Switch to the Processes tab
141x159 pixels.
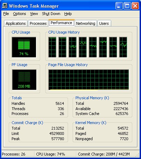[x=38, y=23]
